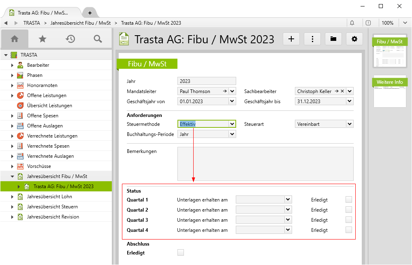The image size is (412, 265).
Task: Click the folder icon in header
Action: (333, 39)
